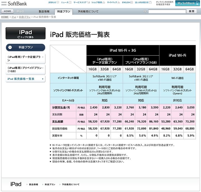The width and height of the screenshot is (201, 192).
Task: Click the HOME button in navigation bar
Action: pos(7,11)
